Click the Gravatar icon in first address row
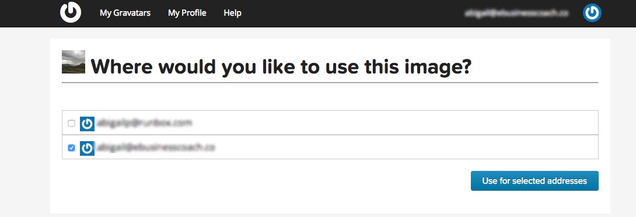636x217 pixels. (x=87, y=124)
